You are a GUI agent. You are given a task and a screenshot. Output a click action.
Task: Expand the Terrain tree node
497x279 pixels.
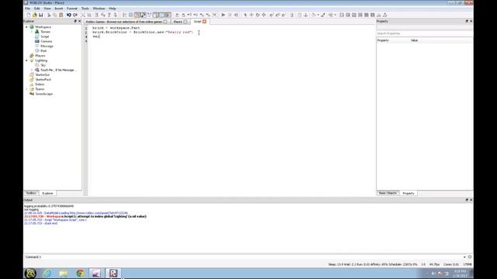coord(32,32)
